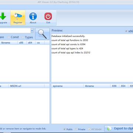Click the apiname column header
Screen dimensions: 133x133
click(67, 86)
